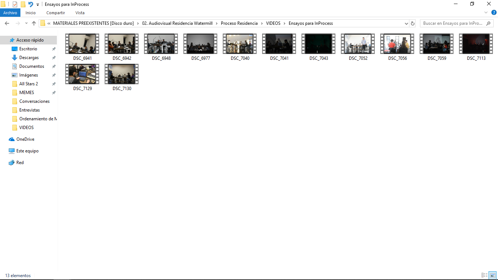
Task: Select the DSC_7129 video thumbnail
Action: 82,77
